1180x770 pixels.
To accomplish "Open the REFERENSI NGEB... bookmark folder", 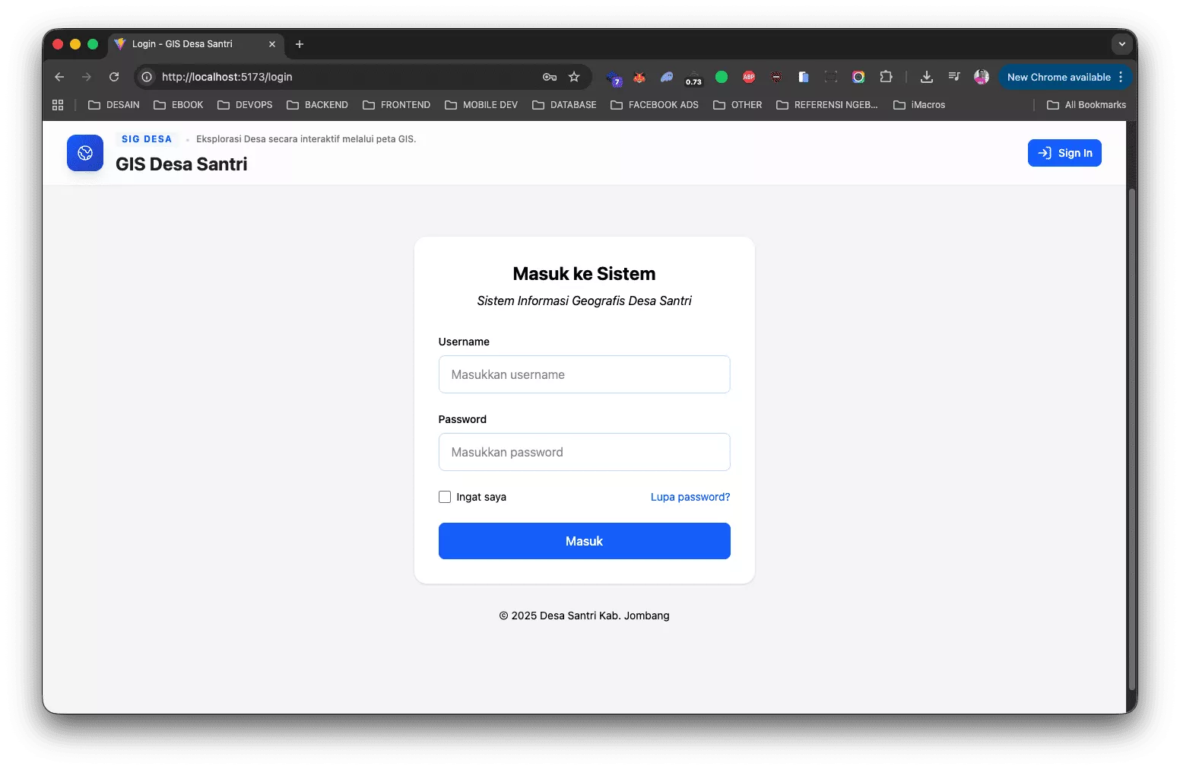I will (x=826, y=105).
